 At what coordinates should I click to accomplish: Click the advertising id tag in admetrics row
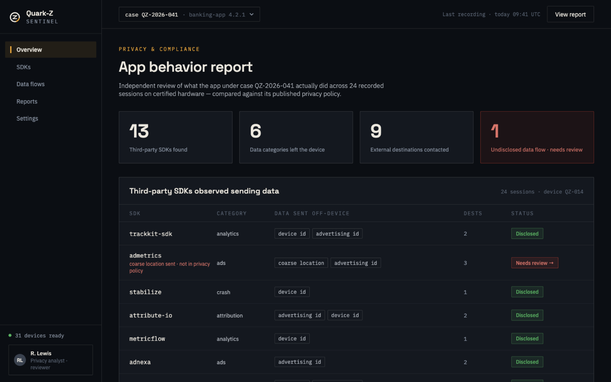tap(356, 263)
